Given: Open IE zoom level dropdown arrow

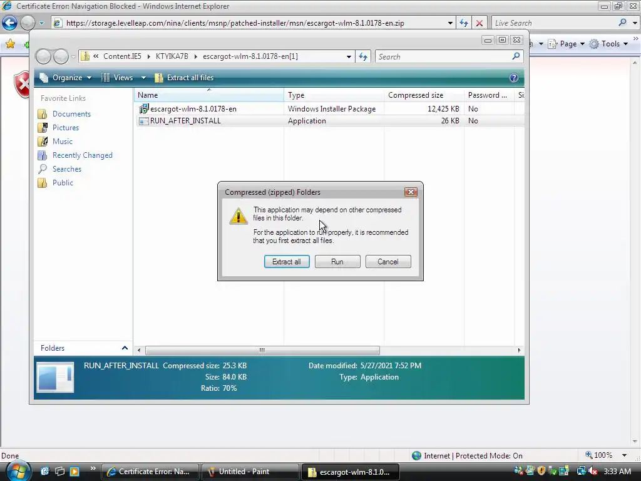Looking at the screenshot, I should click(624, 455).
